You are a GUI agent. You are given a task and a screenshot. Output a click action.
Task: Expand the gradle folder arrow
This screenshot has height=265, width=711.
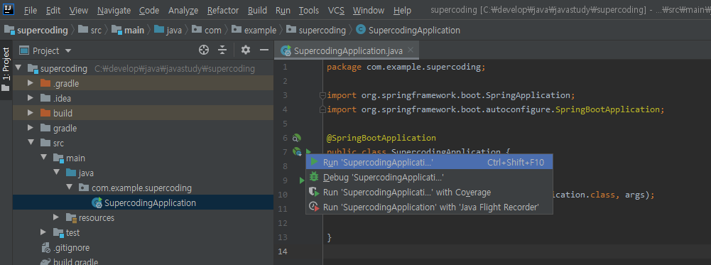(31, 128)
